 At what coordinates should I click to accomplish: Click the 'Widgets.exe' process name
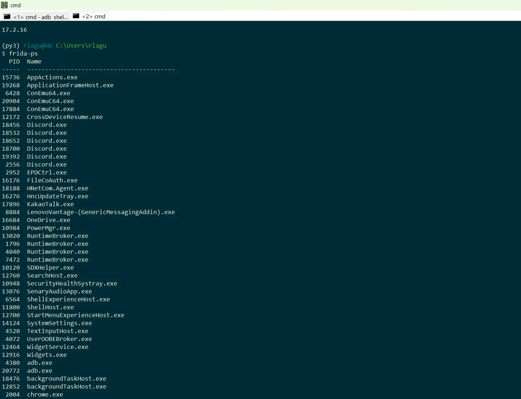pos(47,355)
